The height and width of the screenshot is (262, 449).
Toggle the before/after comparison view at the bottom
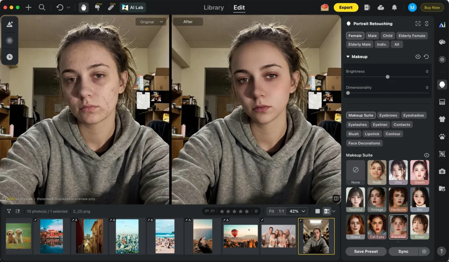click(327, 211)
